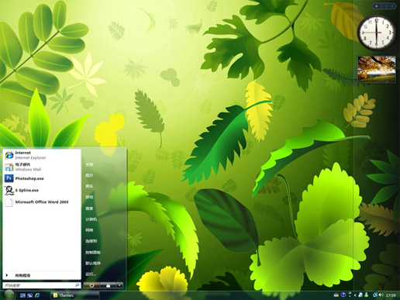Open 默认程序 (Default Programs)

click(93, 264)
